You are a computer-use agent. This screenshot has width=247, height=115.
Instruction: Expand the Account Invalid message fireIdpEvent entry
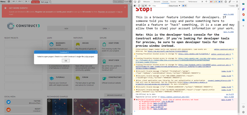137,71
